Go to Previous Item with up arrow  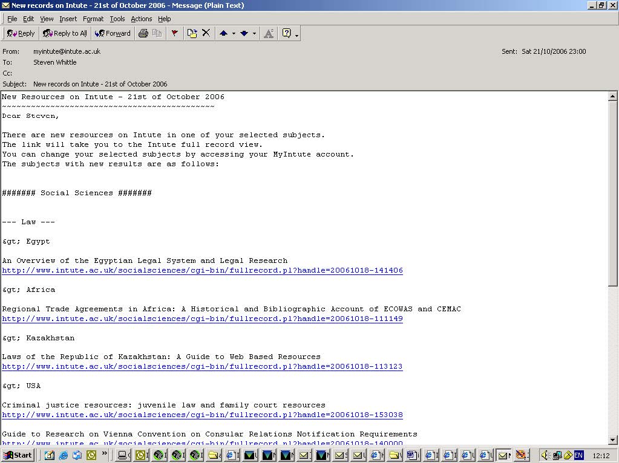[223, 33]
